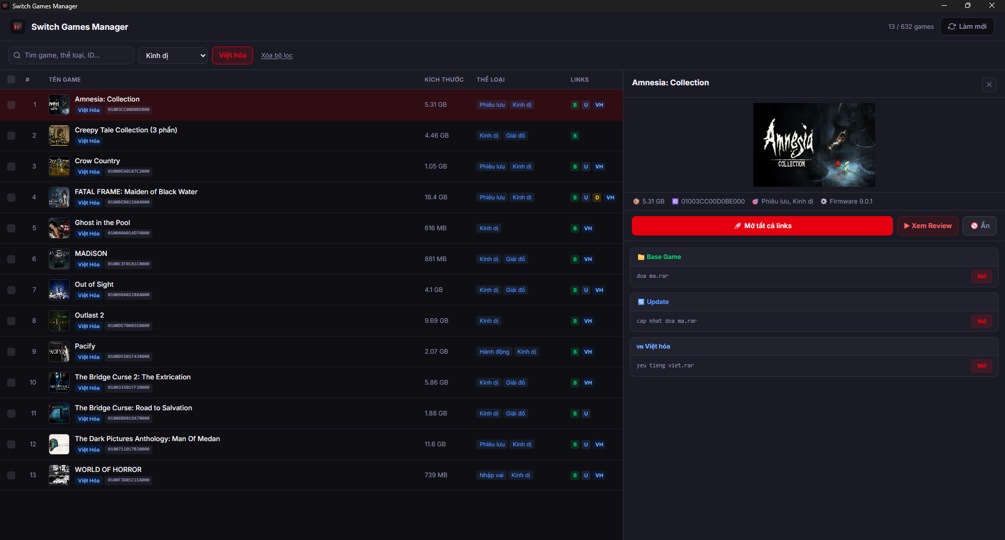Click the B link badge for Pacify
The width and height of the screenshot is (1005, 540).
click(x=575, y=352)
